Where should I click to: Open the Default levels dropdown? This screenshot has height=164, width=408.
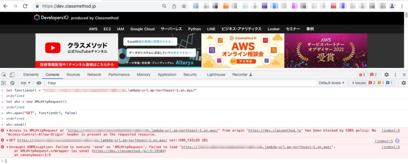(331, 83)
